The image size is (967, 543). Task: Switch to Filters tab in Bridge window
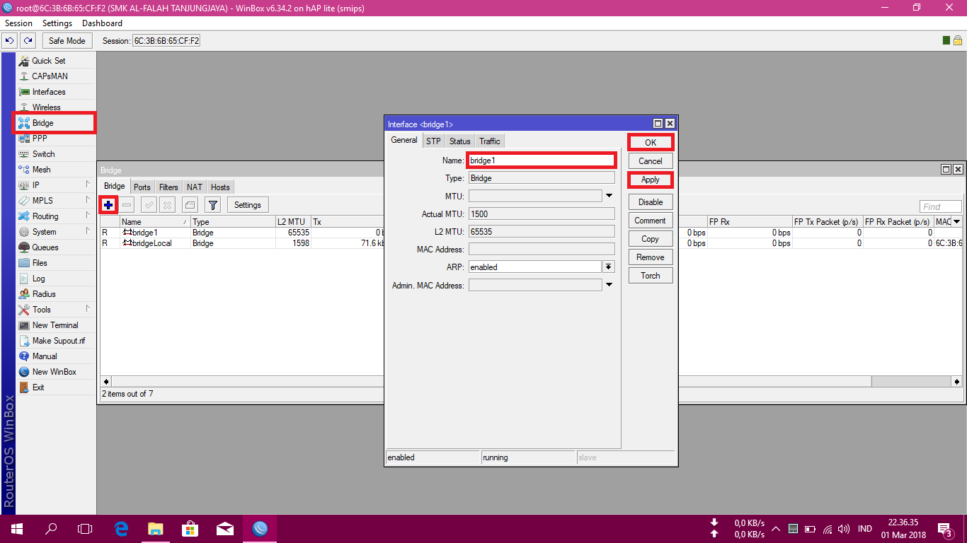[168, 187]
